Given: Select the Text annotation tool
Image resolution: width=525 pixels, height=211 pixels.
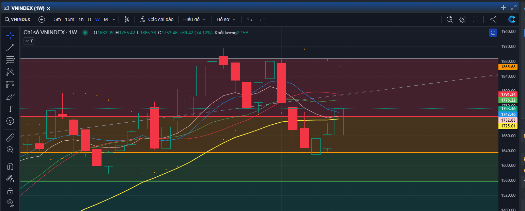Looking at the screenshot, I should [x=10, y=109].
